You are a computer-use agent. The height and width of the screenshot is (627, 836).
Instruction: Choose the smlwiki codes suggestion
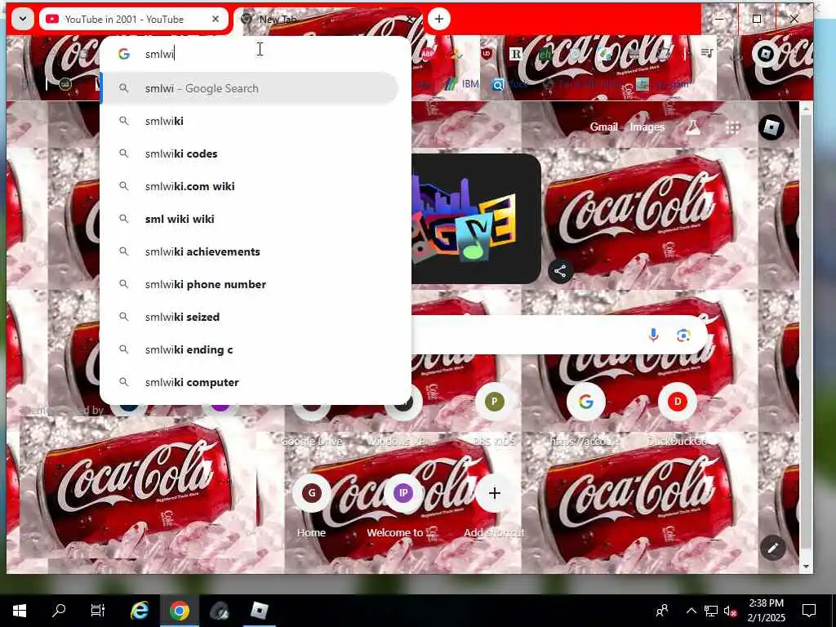[250, 153]
